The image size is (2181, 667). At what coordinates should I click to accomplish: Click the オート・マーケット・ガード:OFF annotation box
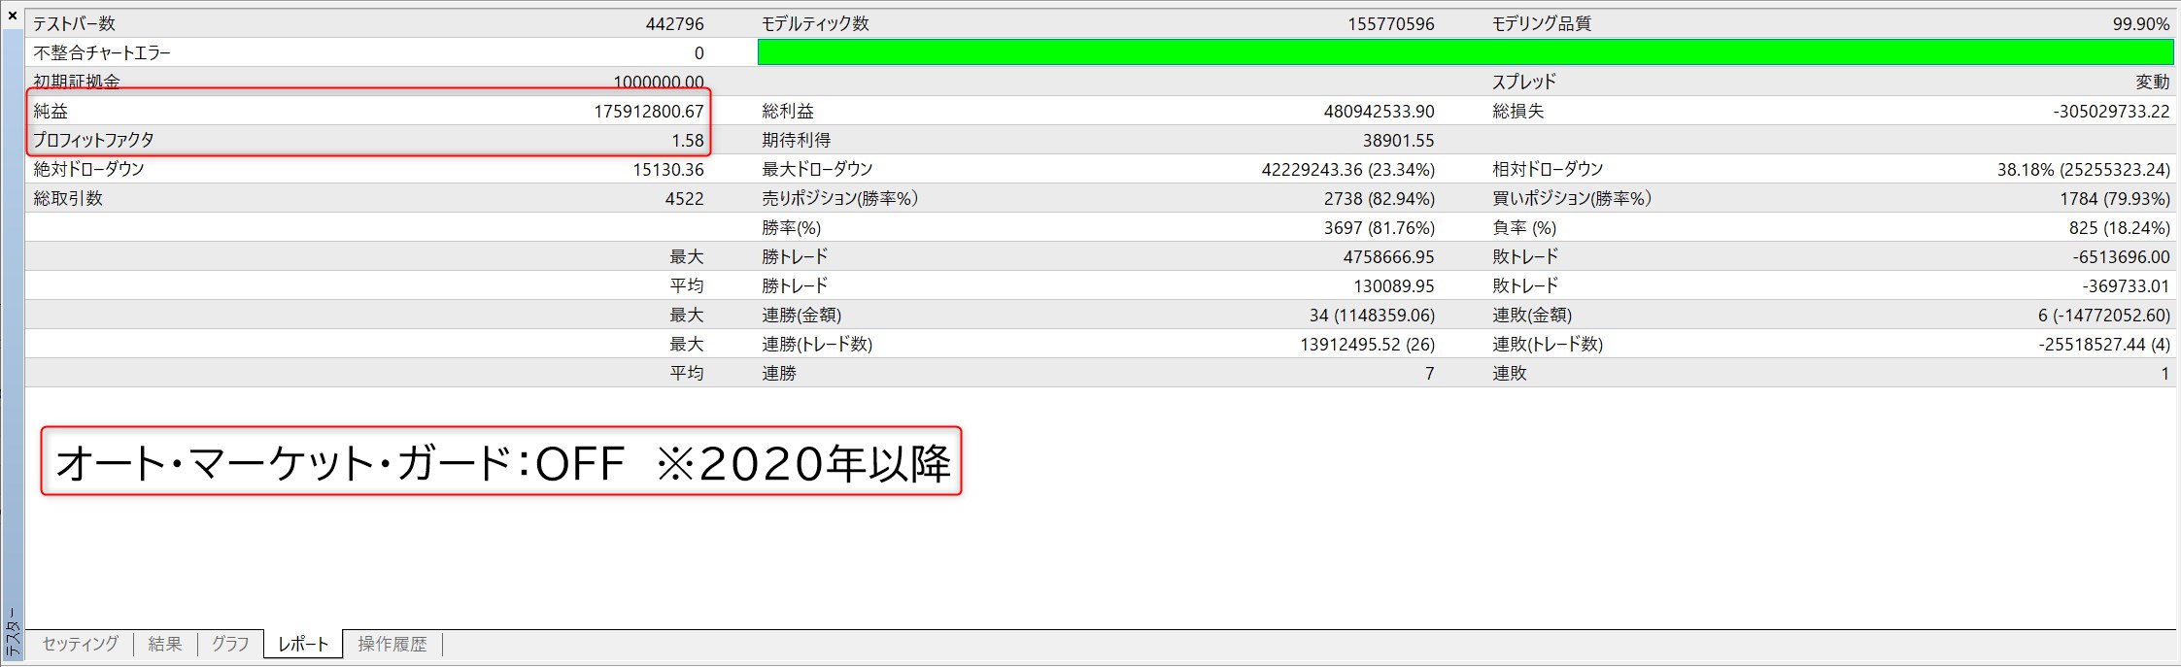pyautogui.click(x=501, y=462)
